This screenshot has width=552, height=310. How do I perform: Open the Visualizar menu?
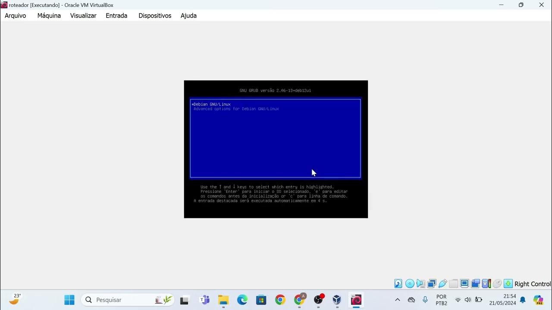83,15
